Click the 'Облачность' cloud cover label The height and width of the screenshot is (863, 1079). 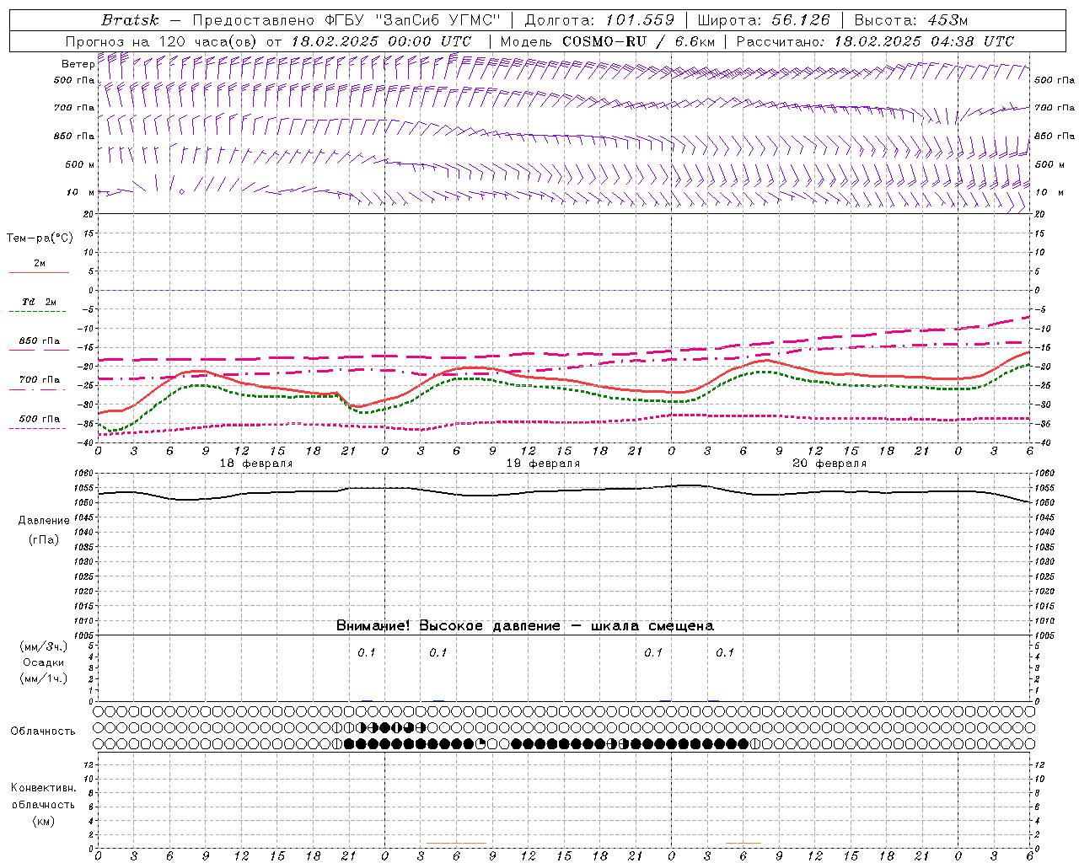(x=43, y=731)
